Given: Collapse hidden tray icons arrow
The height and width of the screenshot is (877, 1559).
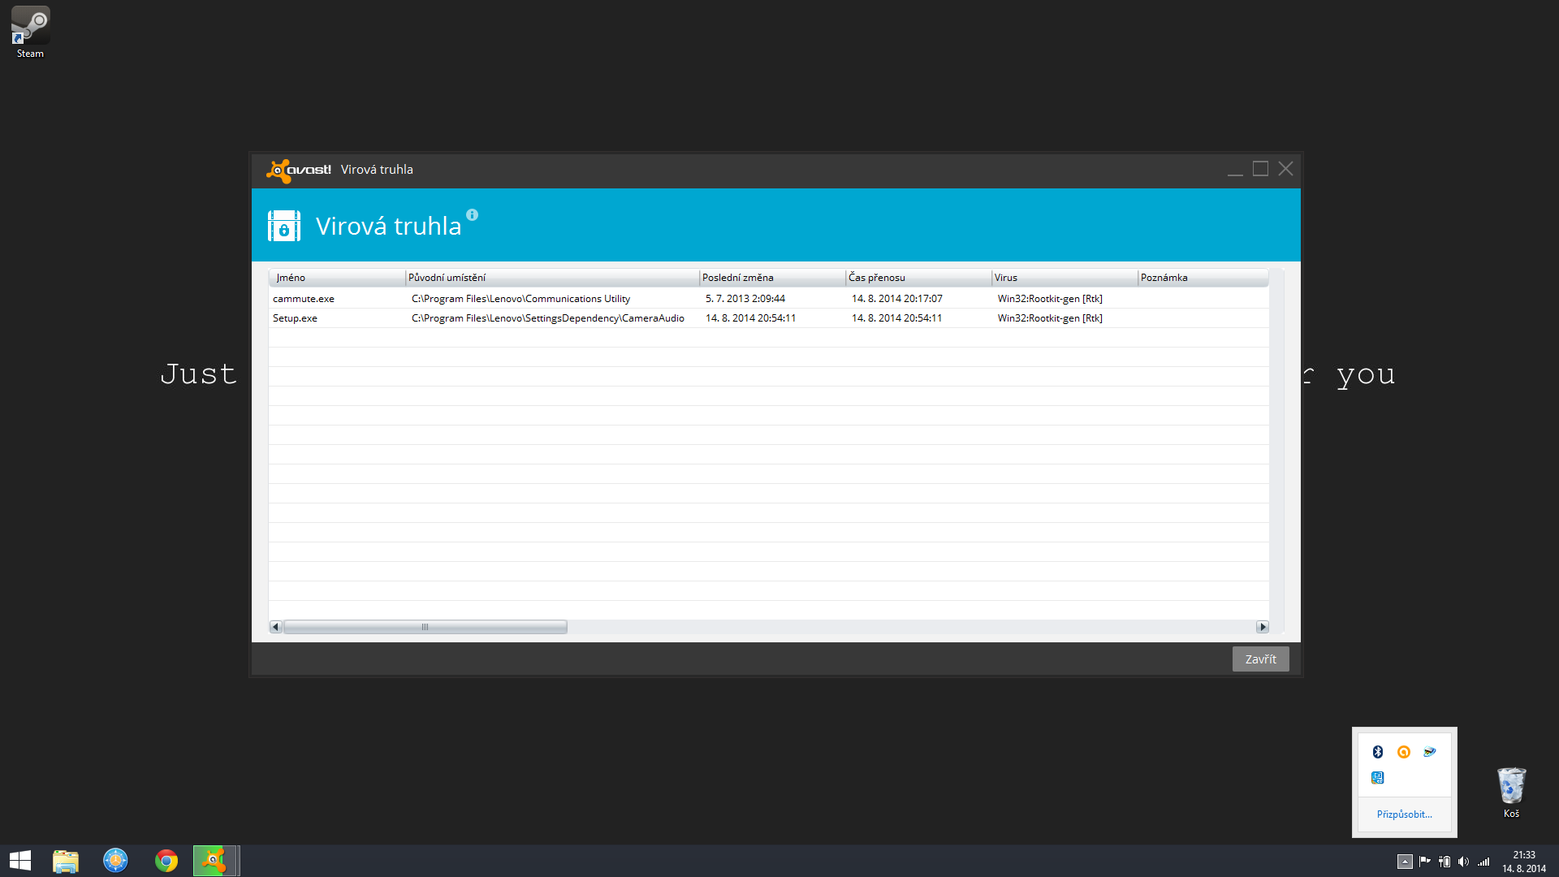Looking at the screenshot, I should [1405, 862].
